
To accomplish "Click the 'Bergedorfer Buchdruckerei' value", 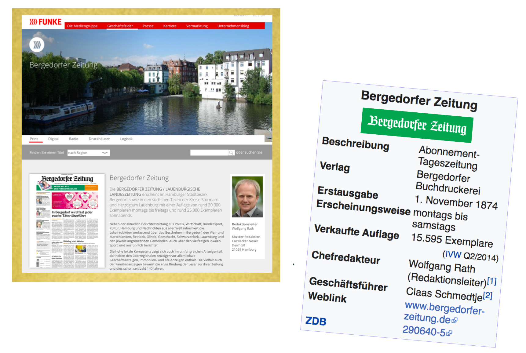I will (x=447, y=183).
